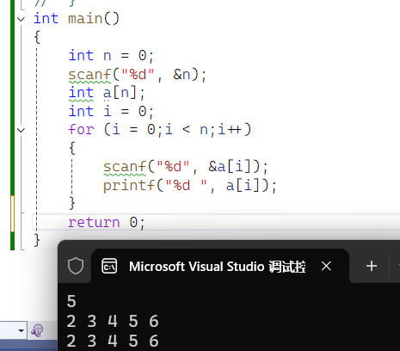Click the closing brace of the for loop
This screenshot has height=351, width=400.
(x=72, y=203)
